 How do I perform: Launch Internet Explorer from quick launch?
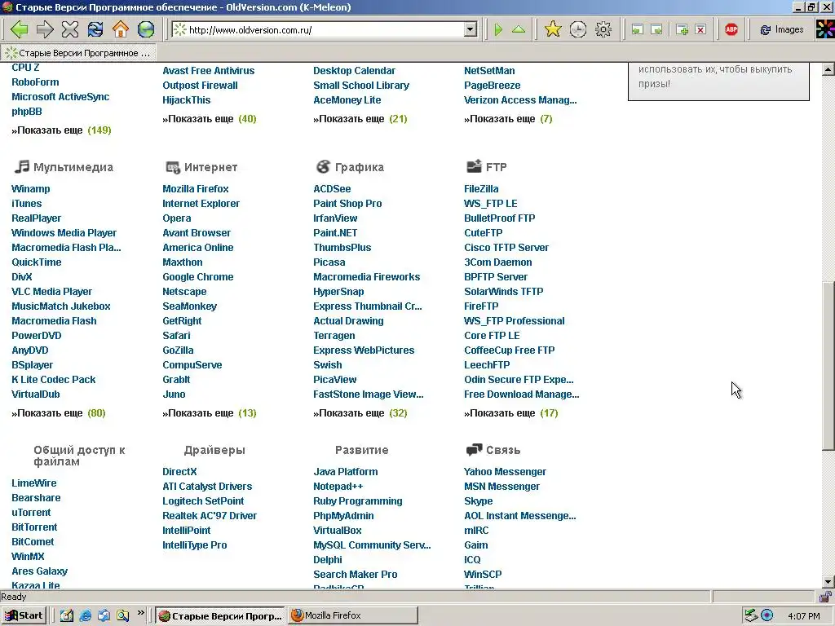coord(85,616)
